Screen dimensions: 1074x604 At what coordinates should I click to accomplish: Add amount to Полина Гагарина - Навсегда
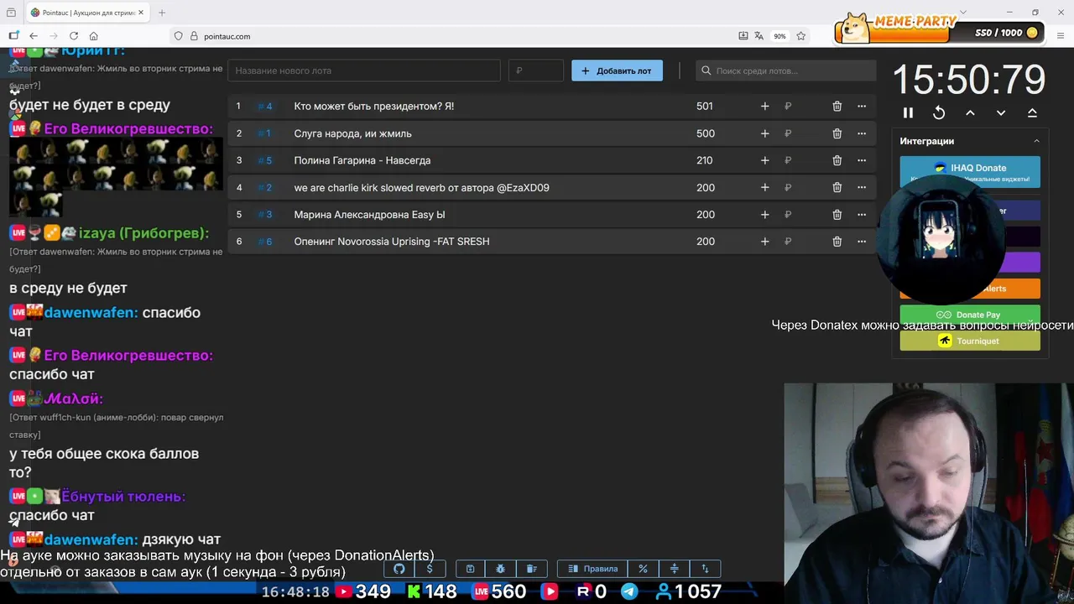764,160
